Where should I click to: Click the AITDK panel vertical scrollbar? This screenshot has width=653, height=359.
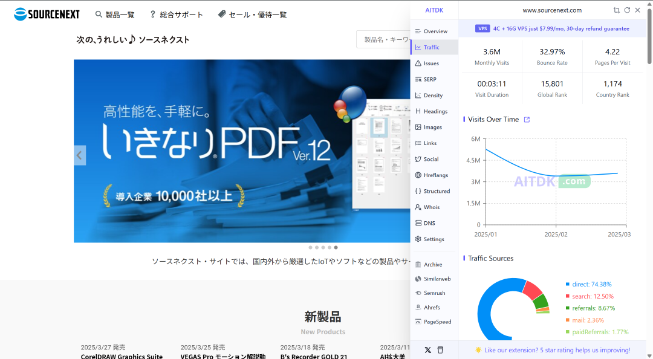pyautogui.click(x=649, y=36)
